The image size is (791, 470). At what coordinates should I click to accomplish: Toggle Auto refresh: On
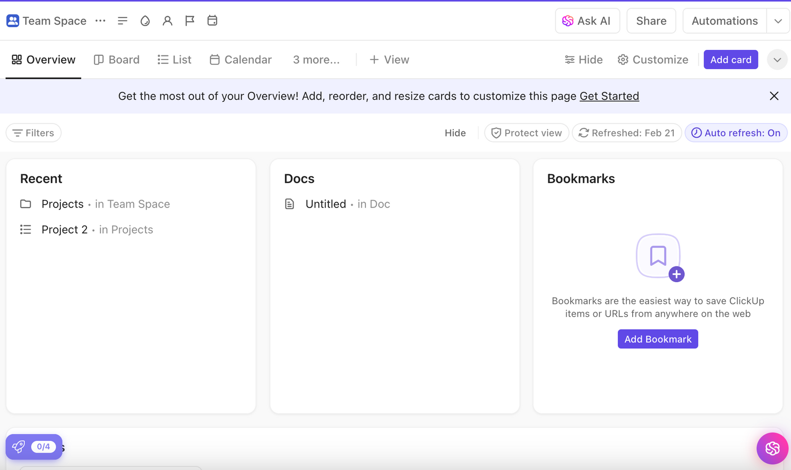pyautogui.click(x=736, y=133)
